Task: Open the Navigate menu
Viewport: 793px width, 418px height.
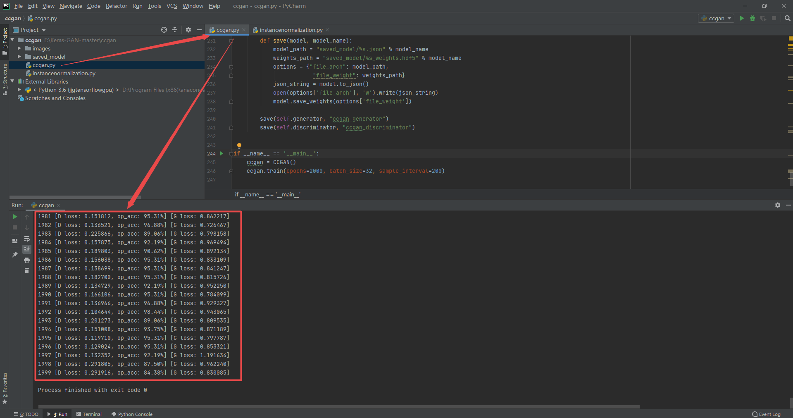Action: [71, 6]
